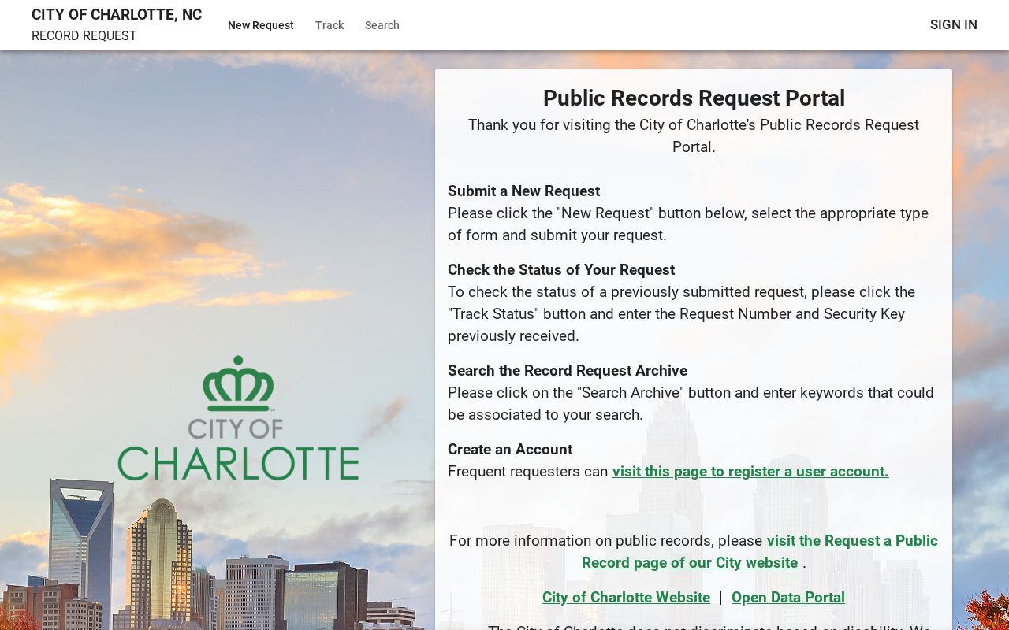1009x630 pixels.
Task: Click the Search the Record Request Archive heading
Action: (x=568, y=370)
